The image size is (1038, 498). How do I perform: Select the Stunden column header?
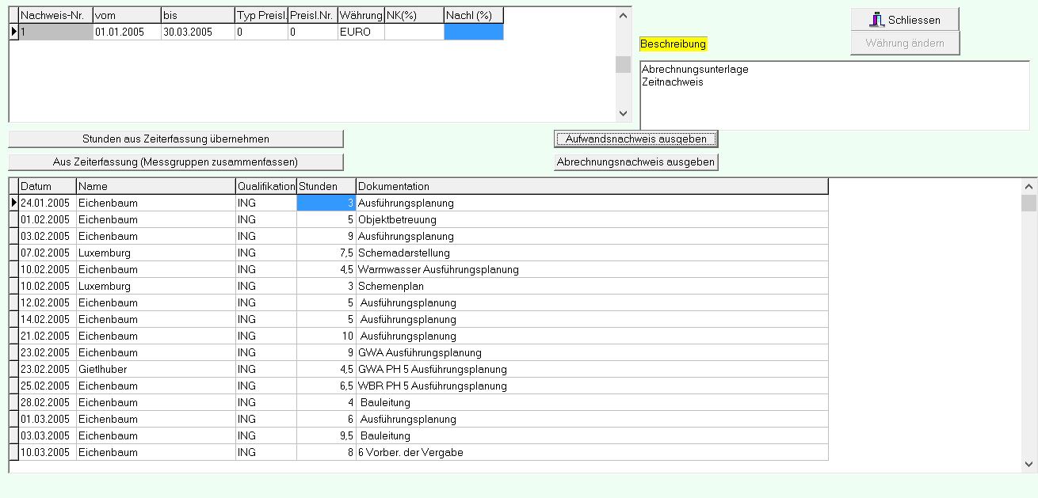click(x=326, y=186)
